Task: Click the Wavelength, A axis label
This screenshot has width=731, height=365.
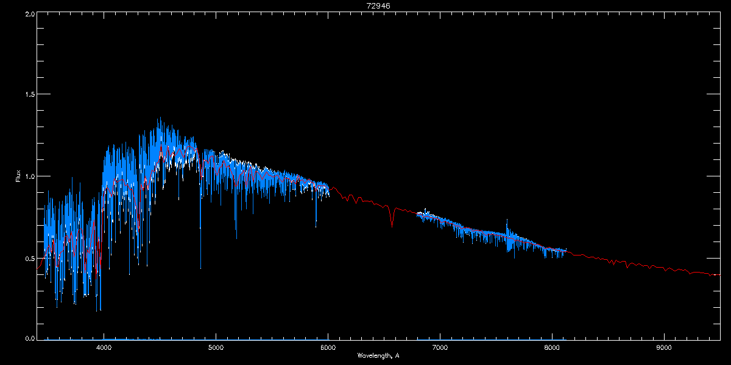Action: pyautogui.click(x=378, y=355)
